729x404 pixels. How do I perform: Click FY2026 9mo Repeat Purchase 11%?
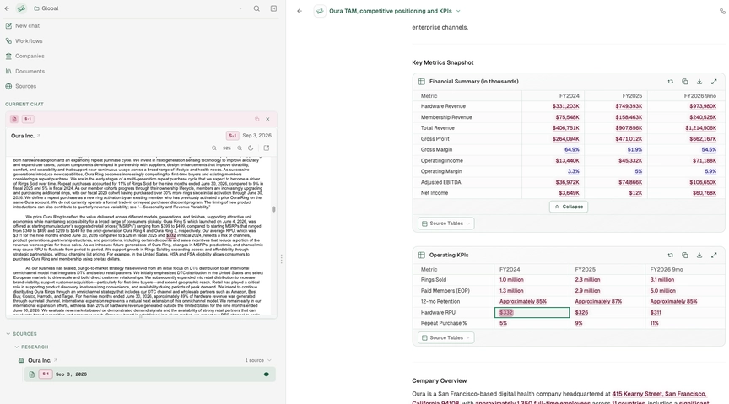tap(654, 323)
